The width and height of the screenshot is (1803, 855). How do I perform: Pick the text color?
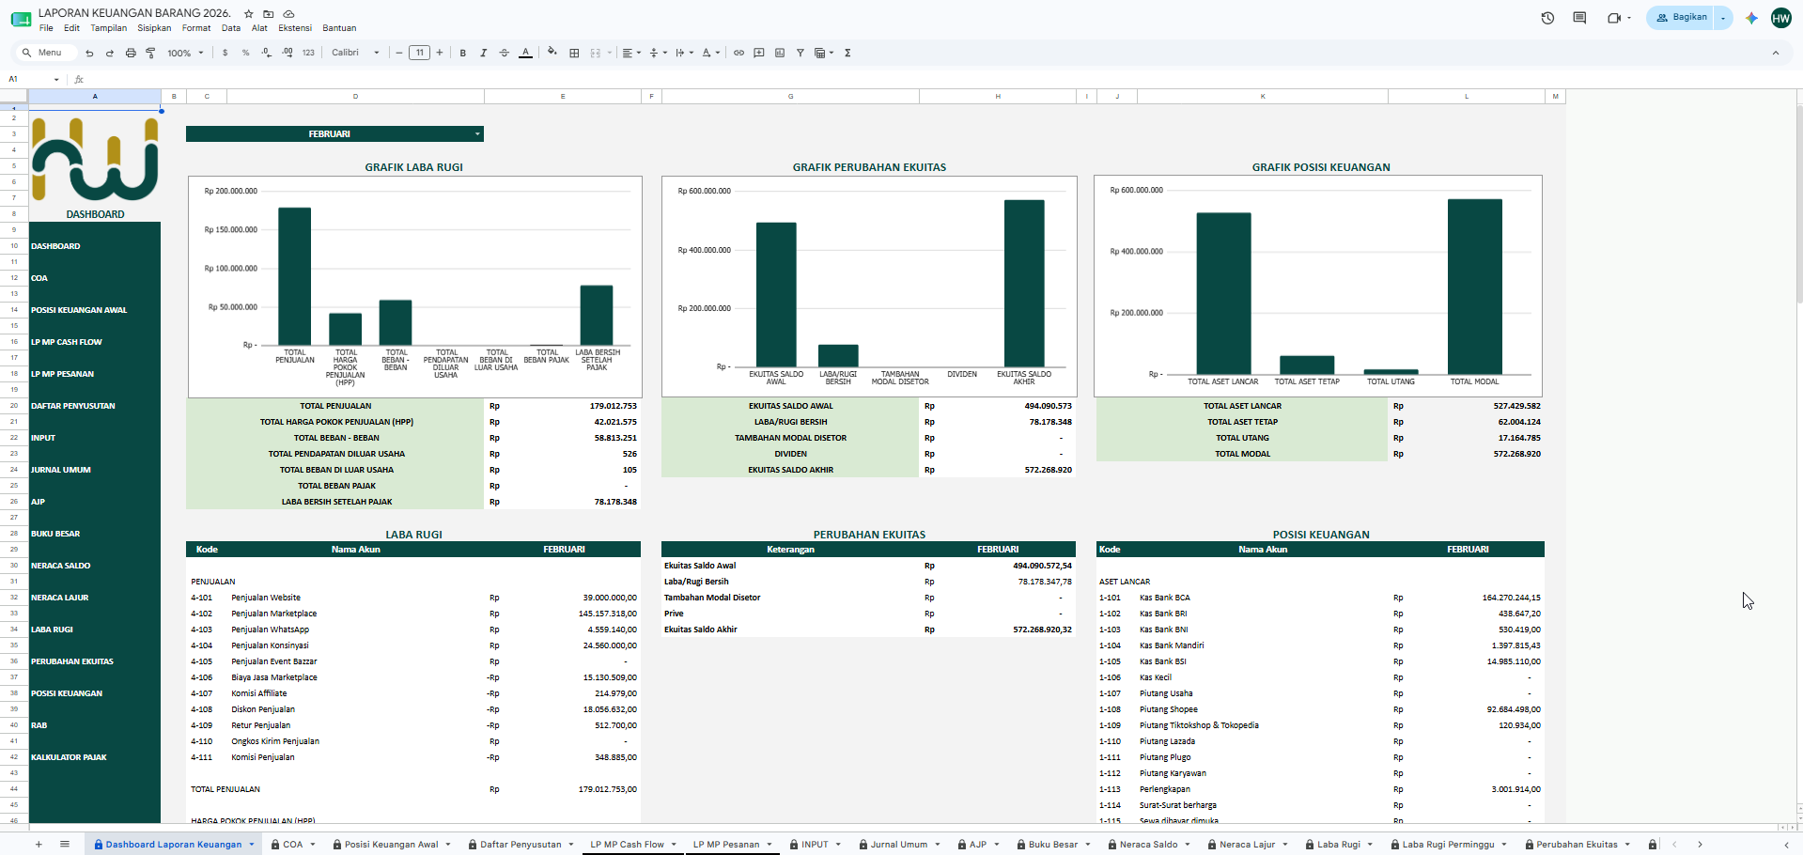click(x=525, y=54)
